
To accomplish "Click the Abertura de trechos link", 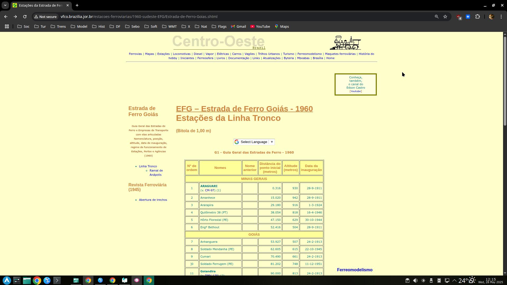I will click(x=153, y=200).
